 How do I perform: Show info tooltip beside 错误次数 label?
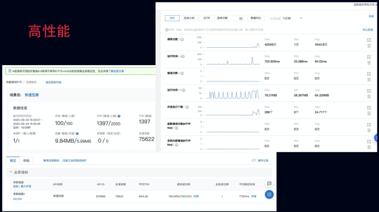pos(182,73)
